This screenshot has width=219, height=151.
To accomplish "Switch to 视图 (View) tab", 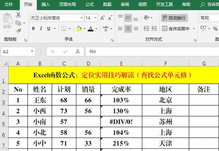I will 143,5.
